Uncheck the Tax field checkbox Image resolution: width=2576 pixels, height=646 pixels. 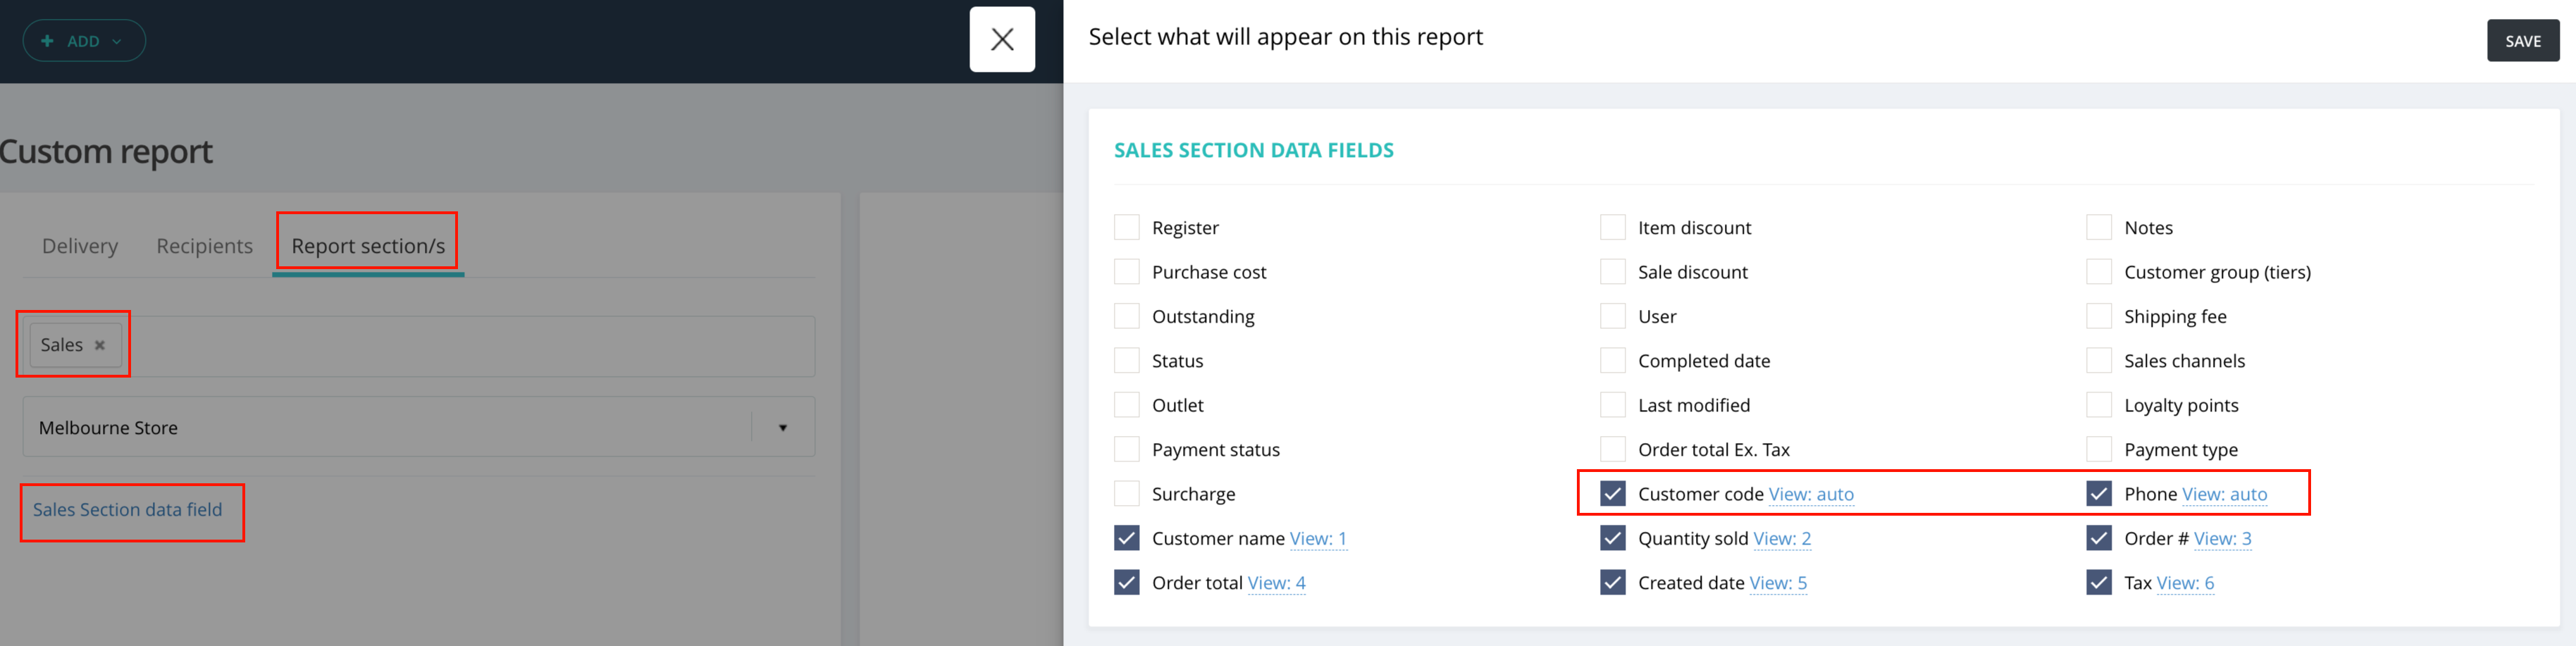tap(2099, 583)
